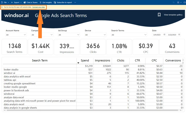Select the 'windsorai' search term

tap(9, 94)
